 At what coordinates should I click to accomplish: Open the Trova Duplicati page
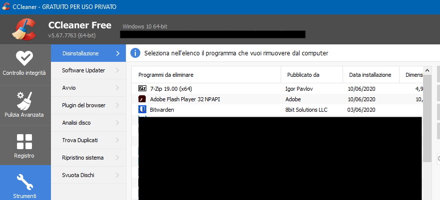[88, 140]
